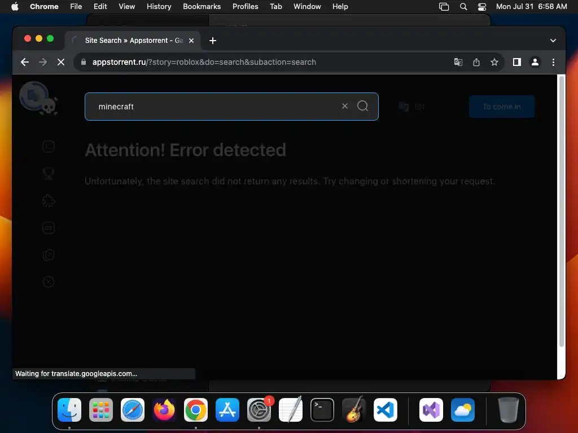Viewport: 578px width, 433px height.
Task: Open the Tab menu
Action: coord(275,6)
